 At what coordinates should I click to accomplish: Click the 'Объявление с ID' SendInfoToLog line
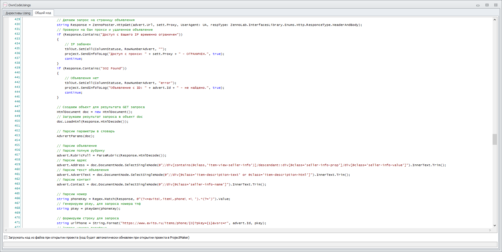[144, 88]
